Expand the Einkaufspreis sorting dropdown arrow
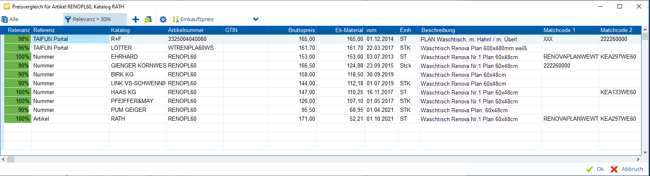The height and width of the screenshot is (176, 650). click(x=256, y=19)
